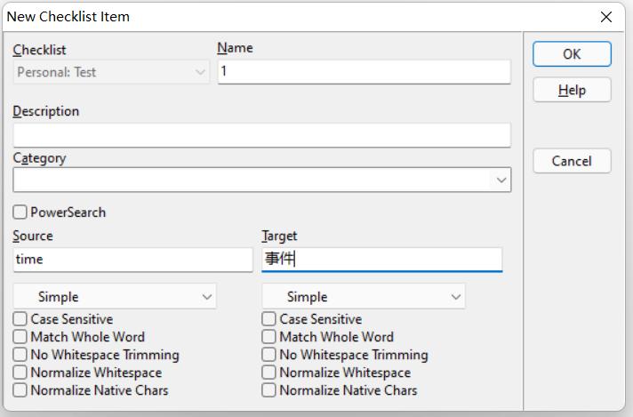Check Source No Whitespace Trimming
The height and width of the screenshot is (417, 633).
20,355
